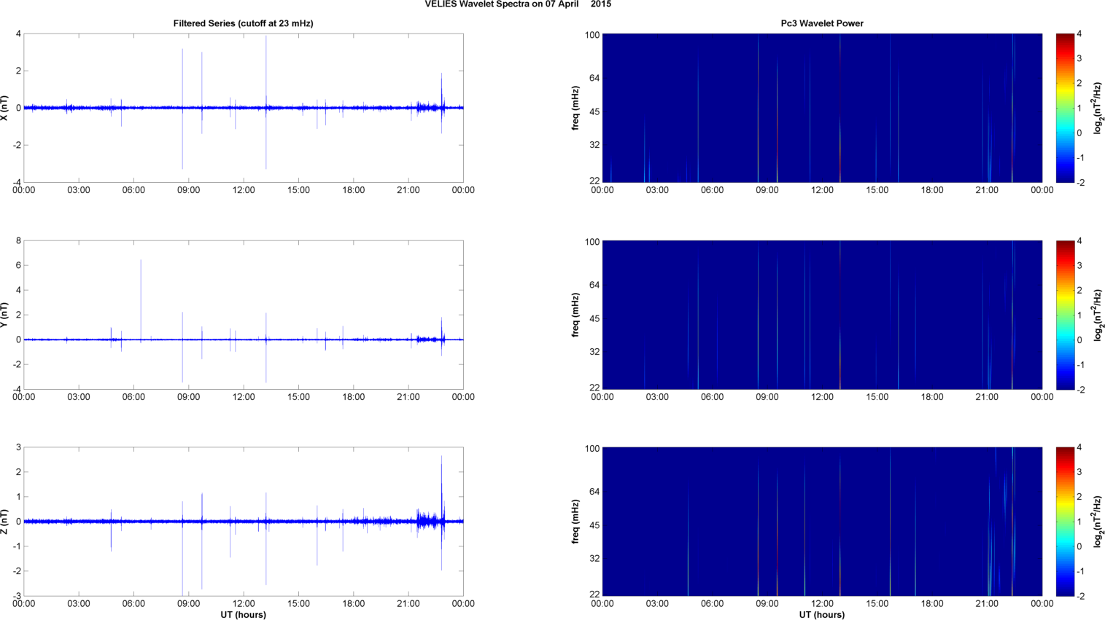Click the green streak near 15:45 in the Z spectrogram
The image size is (1105, 620).
[890, 522]
